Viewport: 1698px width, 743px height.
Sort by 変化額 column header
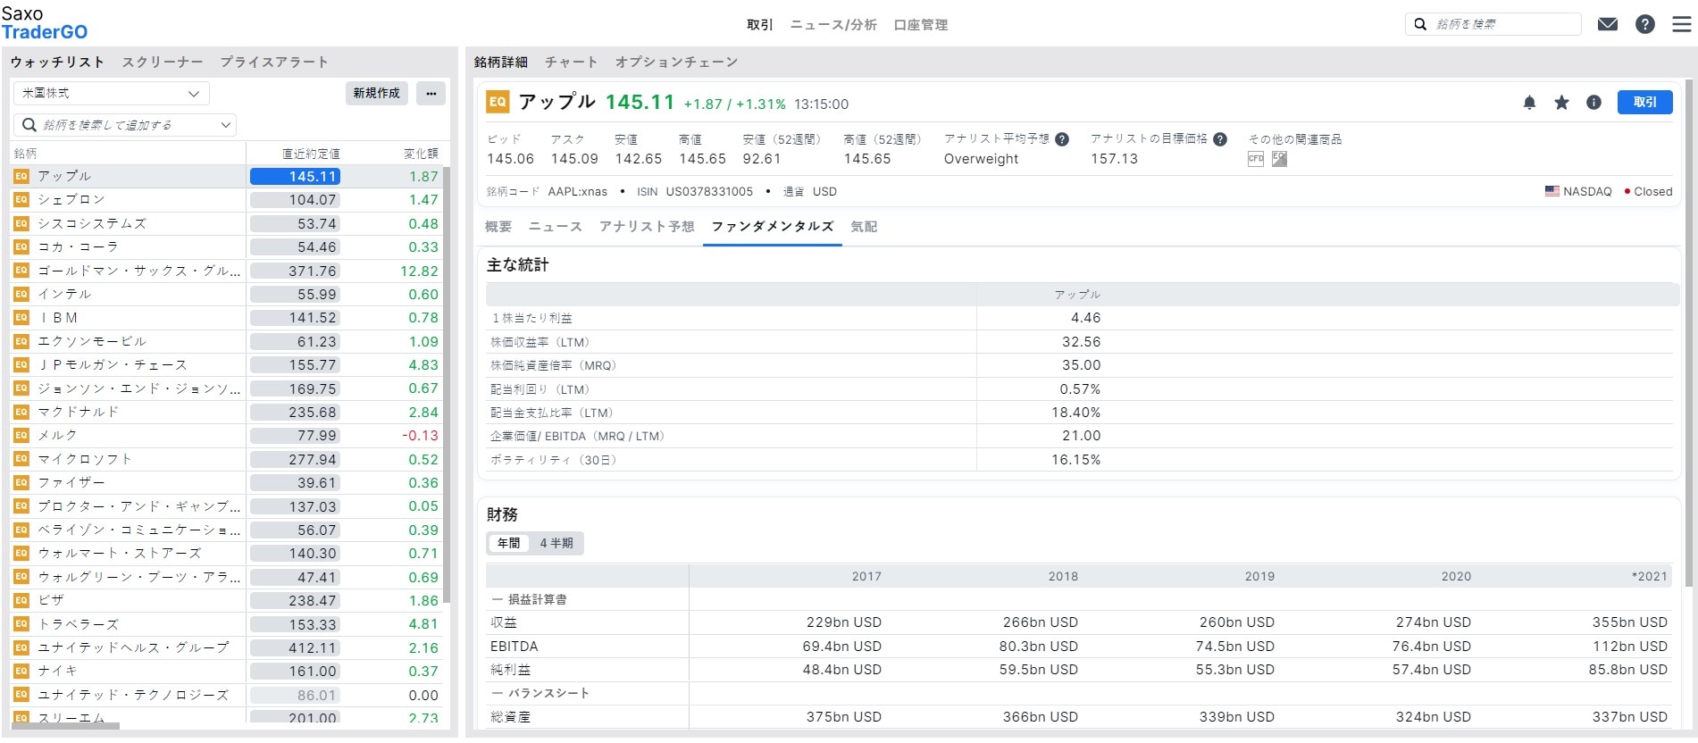pyautogui.click(x=421, y=154)
